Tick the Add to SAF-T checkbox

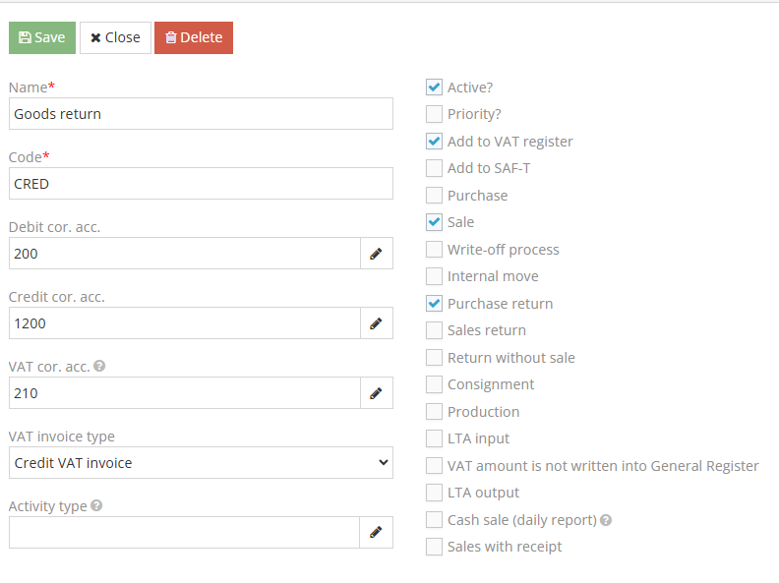[434, 168]
